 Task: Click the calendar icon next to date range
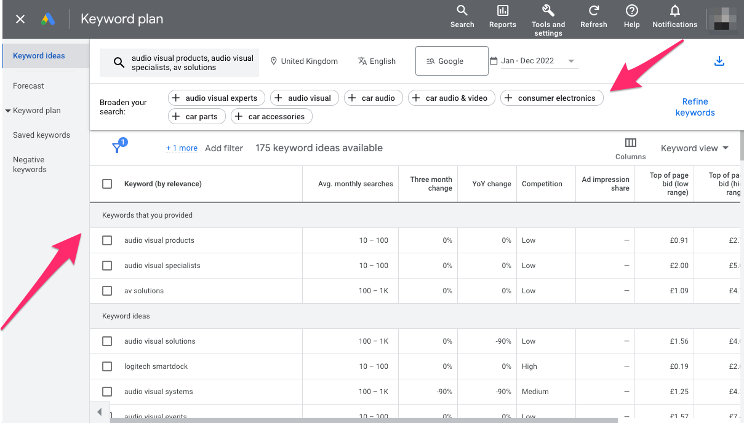point(494,61)
